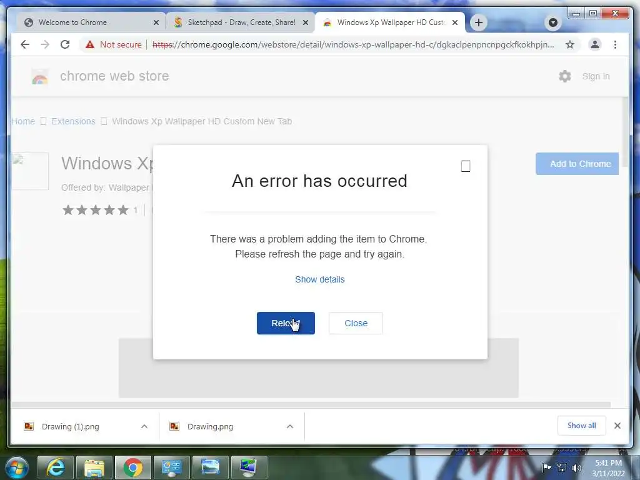Click Drawing.png file type icon

(x=174, y=426)
